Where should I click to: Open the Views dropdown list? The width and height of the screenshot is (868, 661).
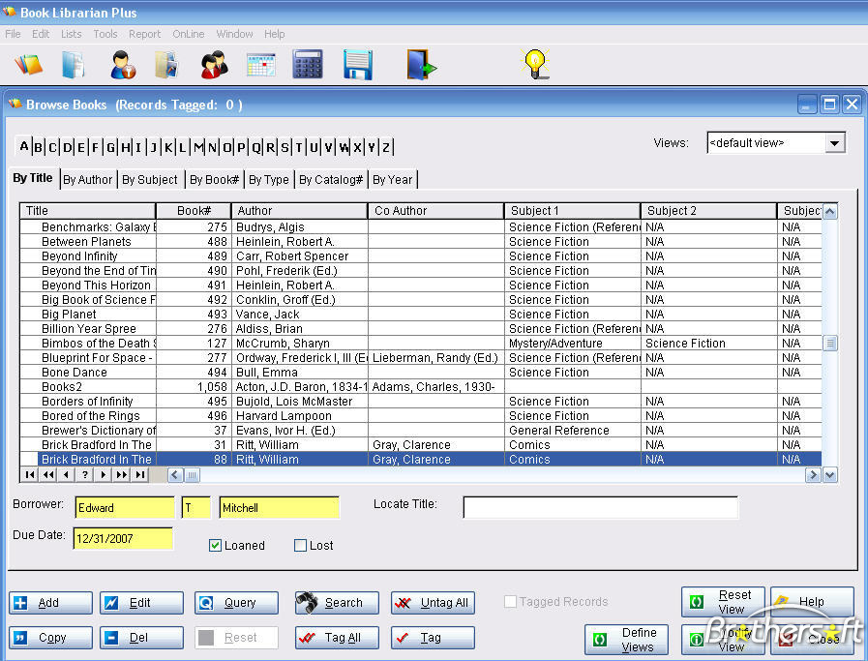point(834,143)
